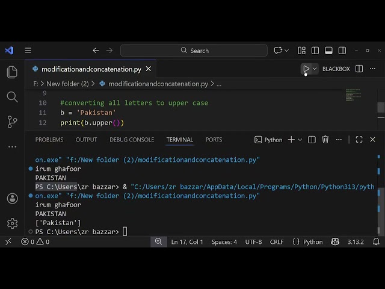Click in the Search command center

pos(194,51)
